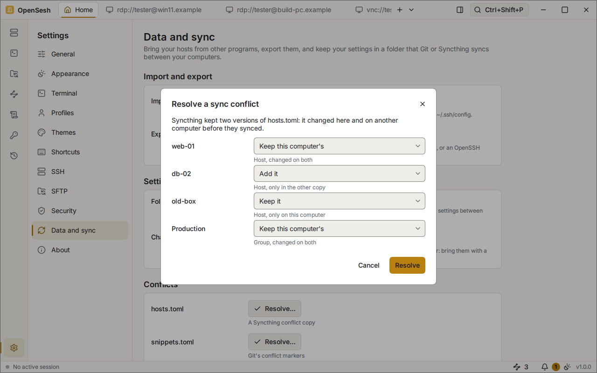Open Terminal settings
The width and height of the screenshot is (597, 373).
pos(80,93)
